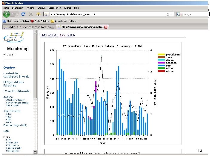
Task: Click the sidebar scrollbar down arrow
Action: click(35, 152)
